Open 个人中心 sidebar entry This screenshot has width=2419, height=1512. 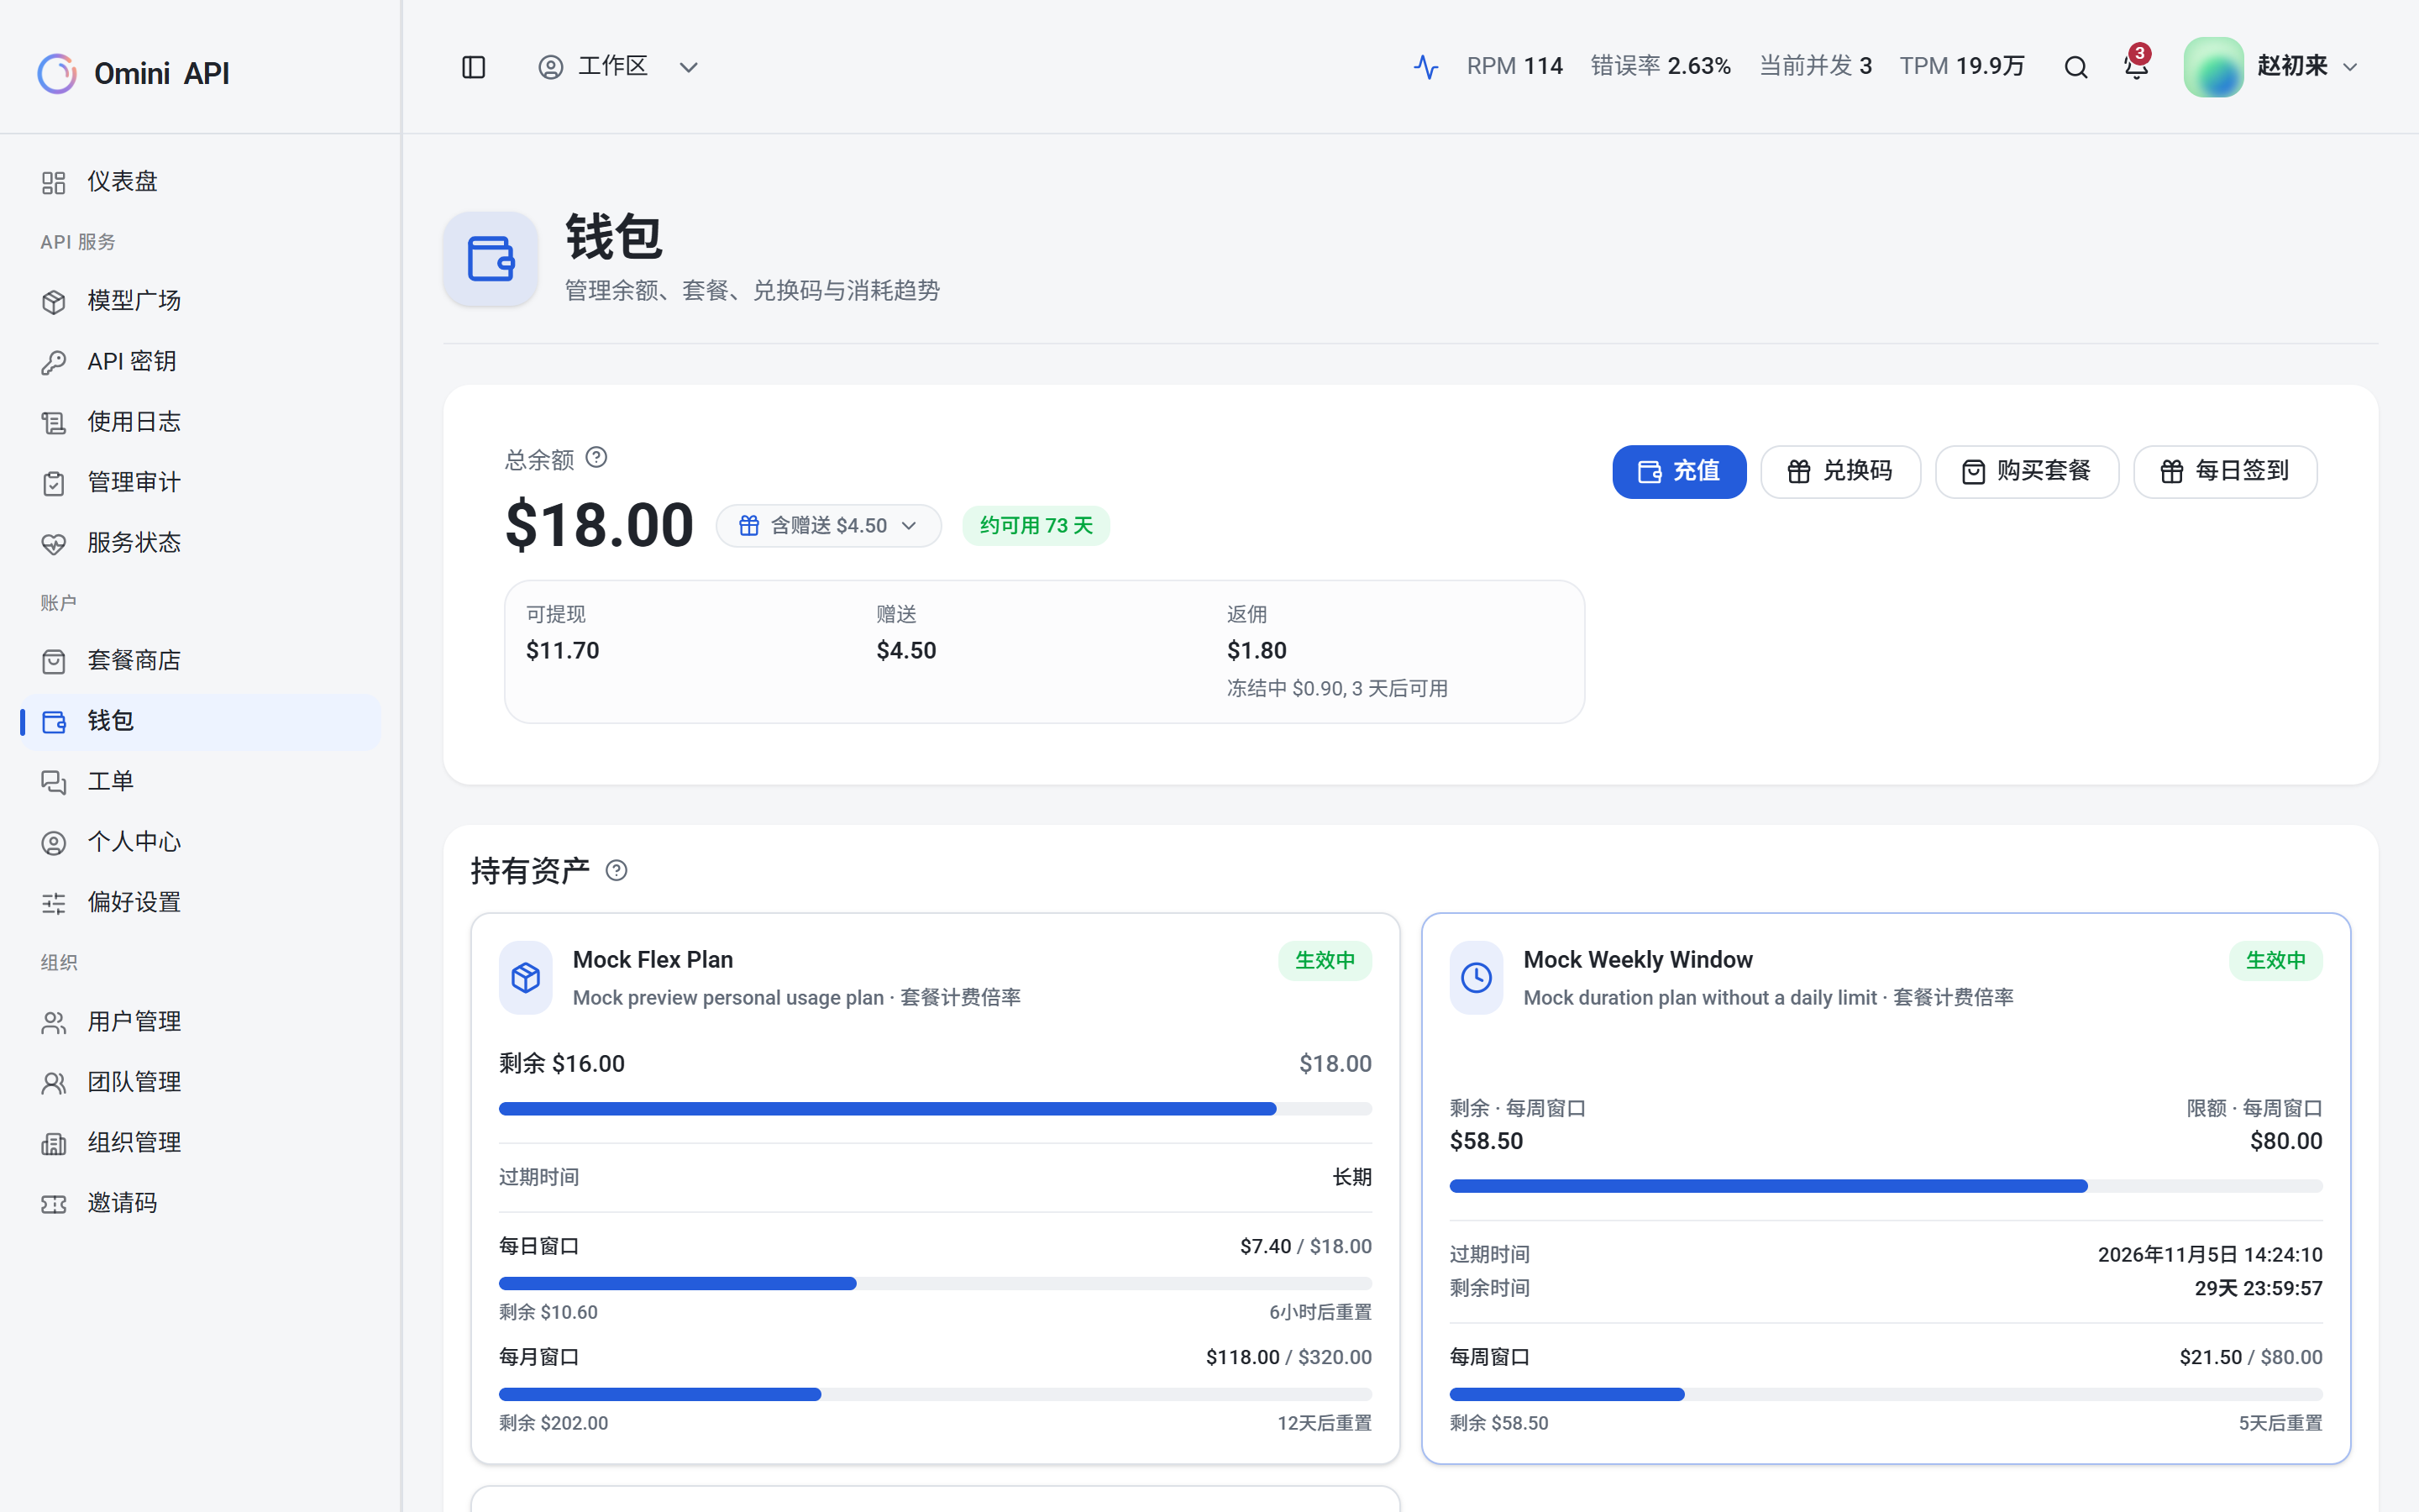200,842
